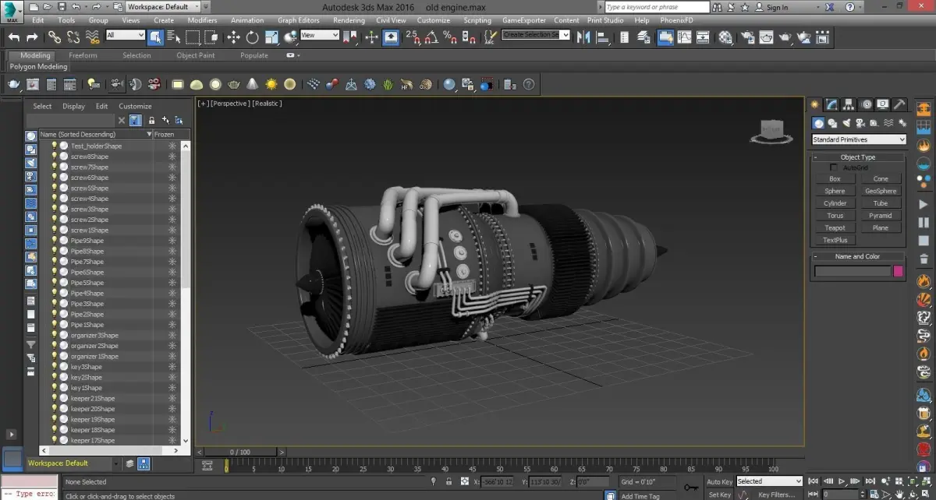936x500 pixels.
Task: Switch to the Freeform ribbon tab
Action: pyautogui.click(x=83, y=55)
